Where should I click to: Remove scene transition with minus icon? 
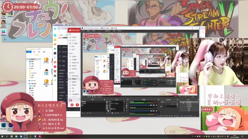[175, 104]
